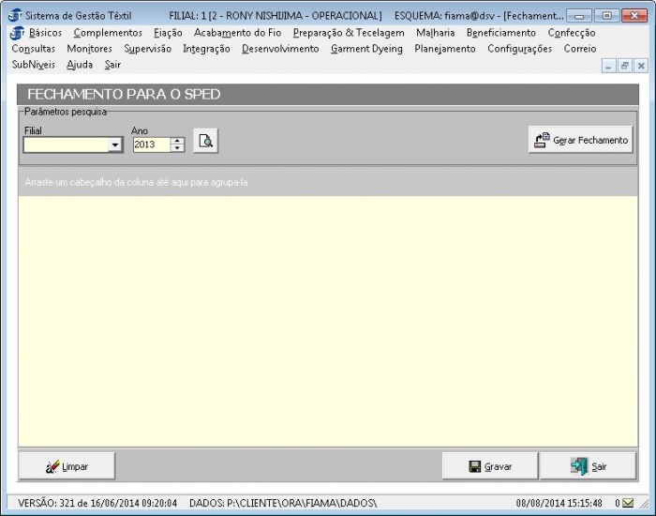Open the Fiação menu
This screenshot has height=516, width=656.
(x=168, y=33)
